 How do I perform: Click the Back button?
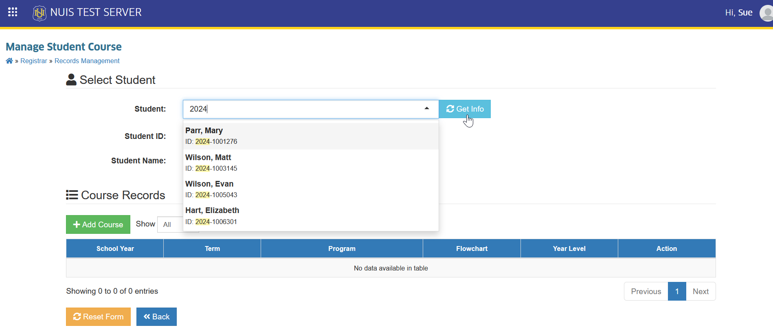156,317
